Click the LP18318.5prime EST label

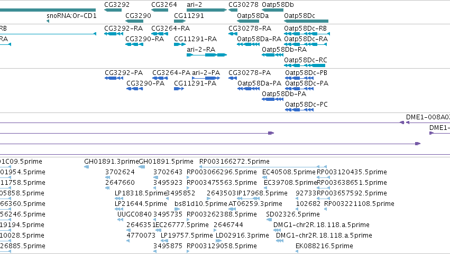tap(141, 193)
